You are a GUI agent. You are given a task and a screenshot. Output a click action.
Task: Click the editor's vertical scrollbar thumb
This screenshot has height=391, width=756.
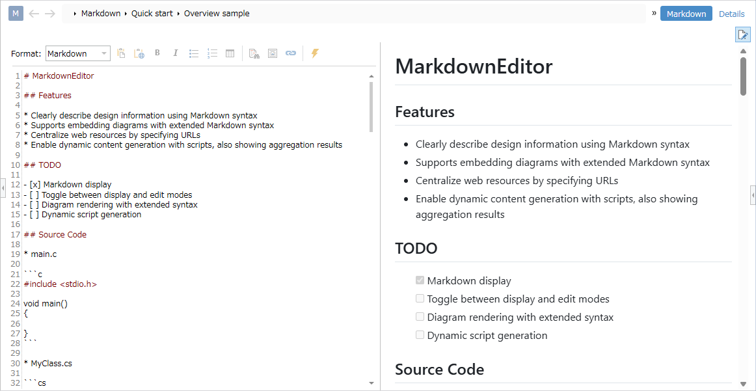pos(371,107)
